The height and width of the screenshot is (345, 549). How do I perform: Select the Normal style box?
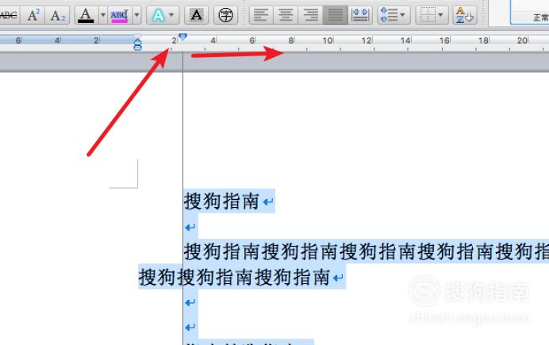[530, 13]
